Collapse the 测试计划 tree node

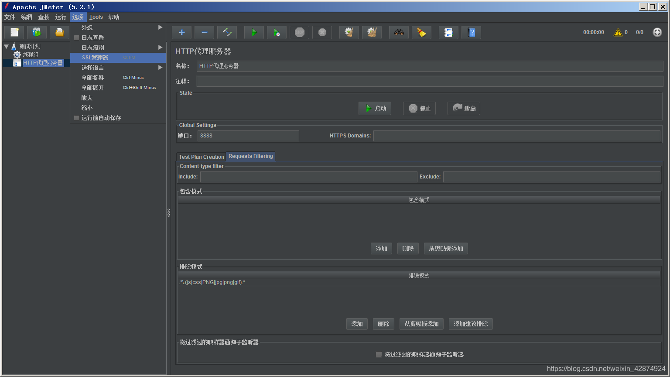point(6,46)
